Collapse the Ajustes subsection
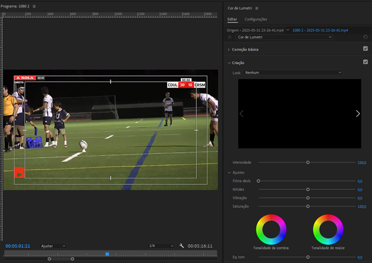 [229, 172]
